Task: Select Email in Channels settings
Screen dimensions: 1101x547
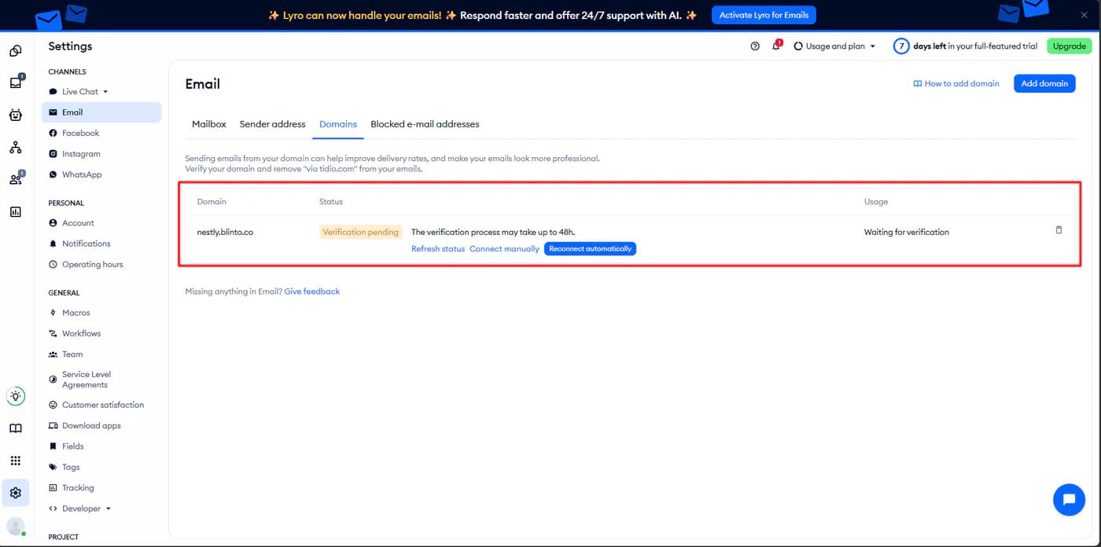Action: (x=101, y=112)
